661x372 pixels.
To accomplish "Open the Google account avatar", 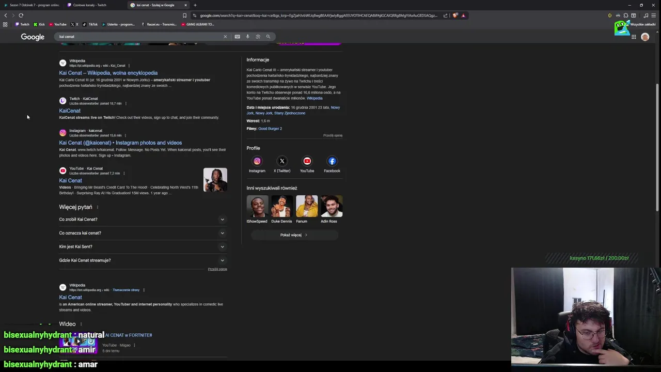I will (645, 37).
